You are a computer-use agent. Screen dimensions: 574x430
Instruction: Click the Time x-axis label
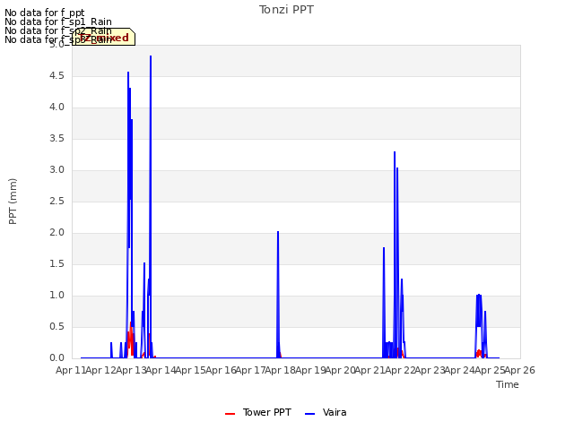(508, 384)
